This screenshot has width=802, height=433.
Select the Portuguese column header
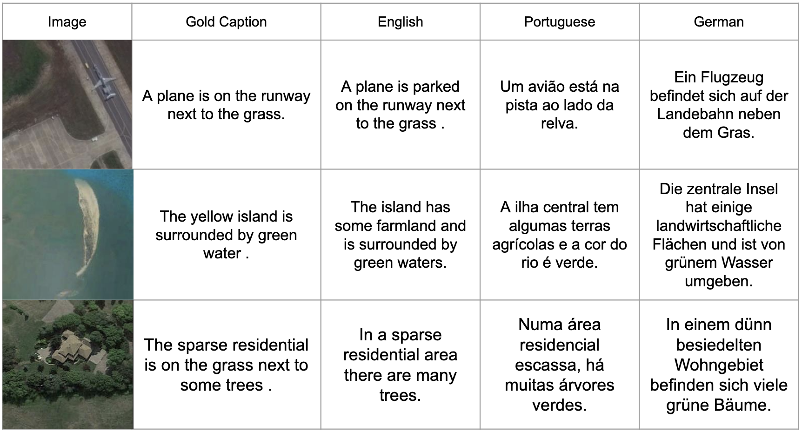pyautogui.click(x=559, y=22)
